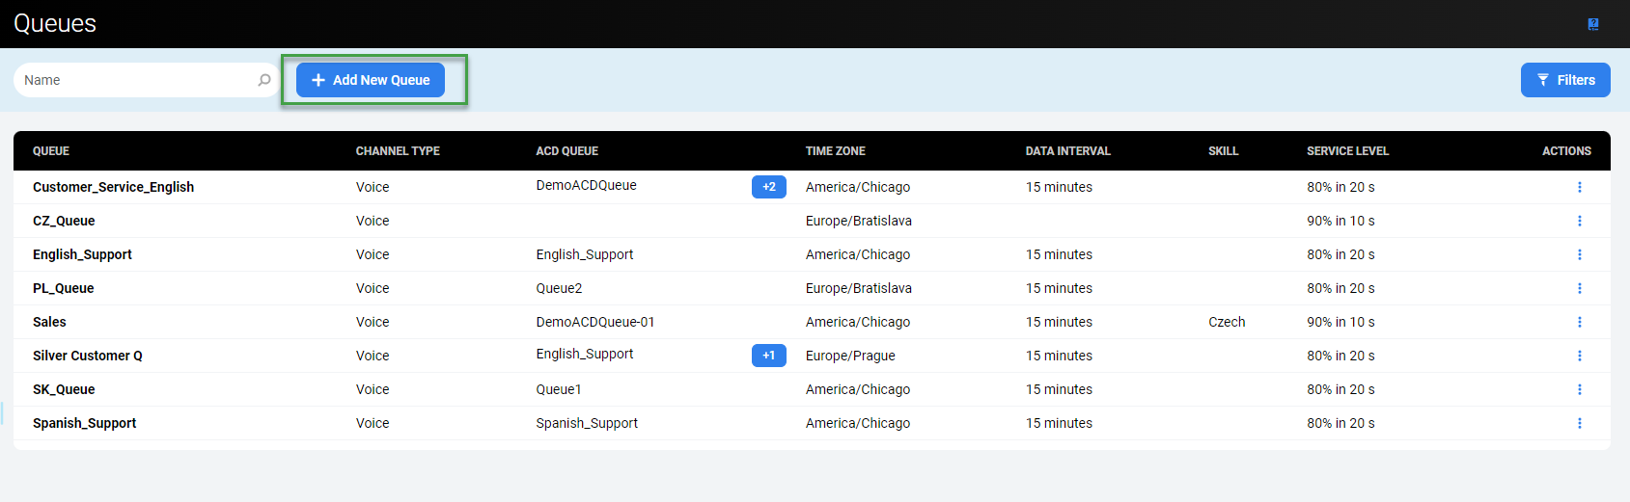Open actions menu for PL_Queue row
This screenshot has width=1630, height=502.
coord(1579,288)
